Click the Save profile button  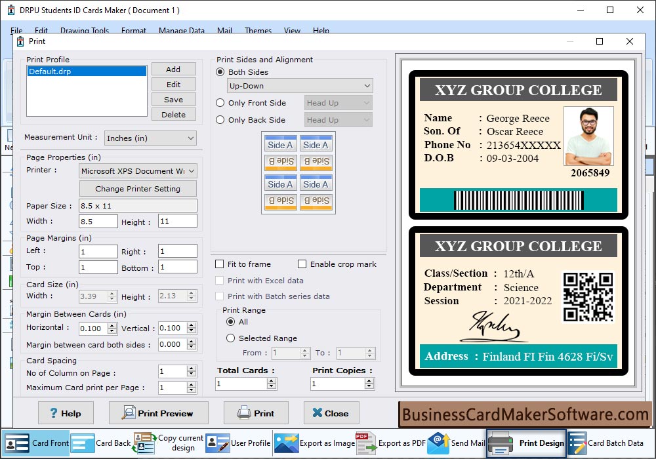coord(173,100)
